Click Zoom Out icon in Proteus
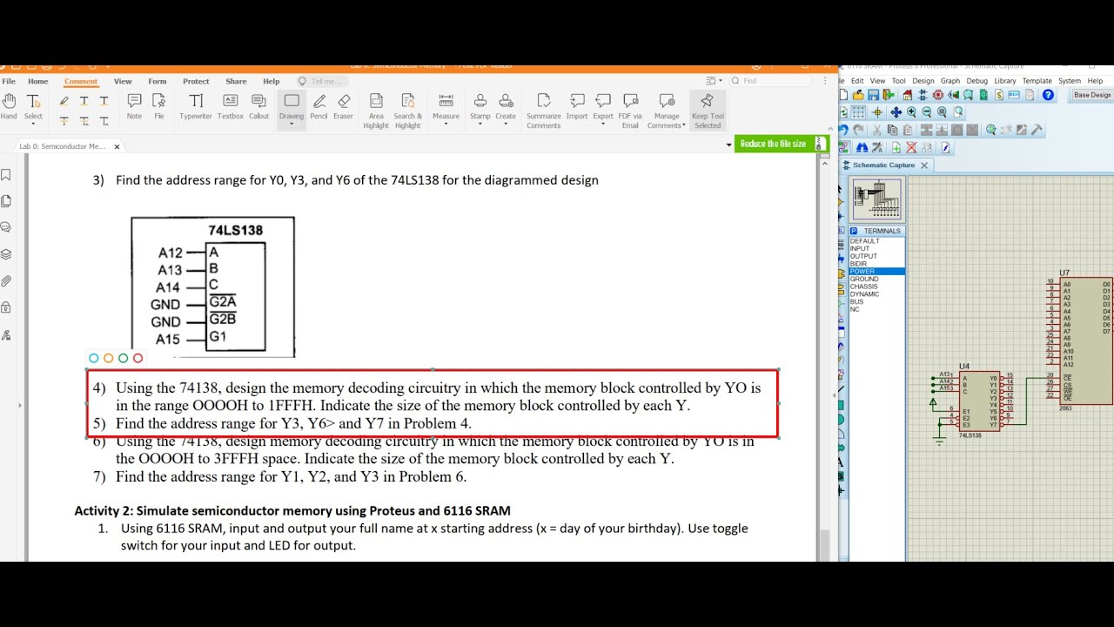 coord(927,112)
